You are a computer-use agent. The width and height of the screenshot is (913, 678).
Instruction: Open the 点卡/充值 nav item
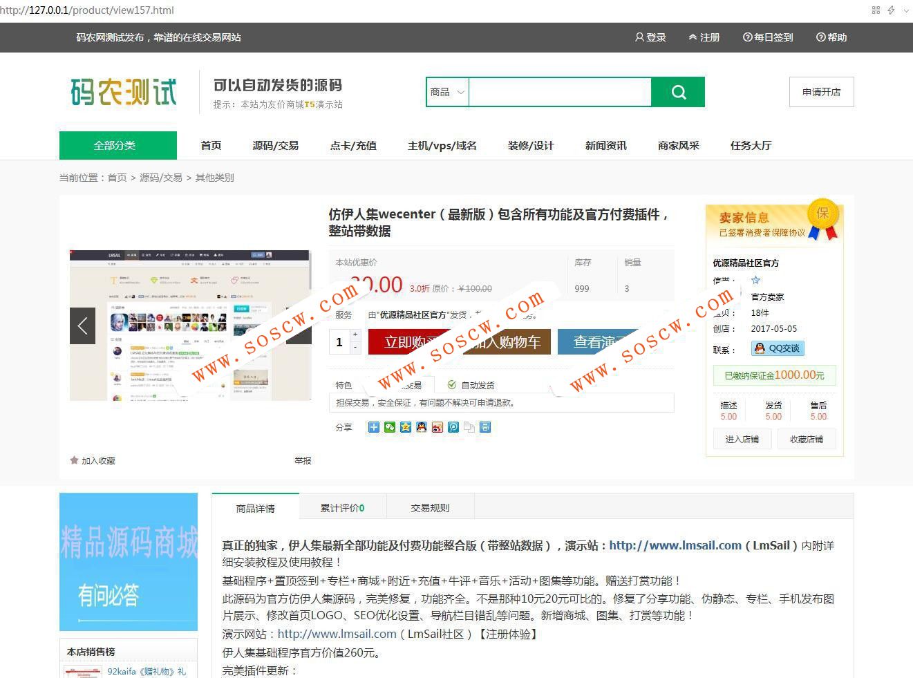click(x=353, y=145)
